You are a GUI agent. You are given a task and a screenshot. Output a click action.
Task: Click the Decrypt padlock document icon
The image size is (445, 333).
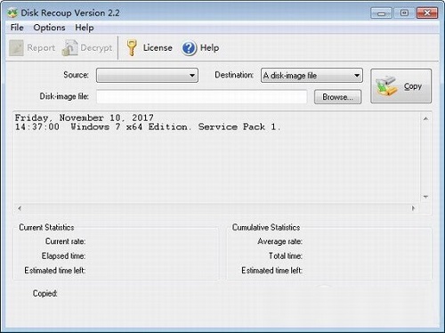pos(69,48)
